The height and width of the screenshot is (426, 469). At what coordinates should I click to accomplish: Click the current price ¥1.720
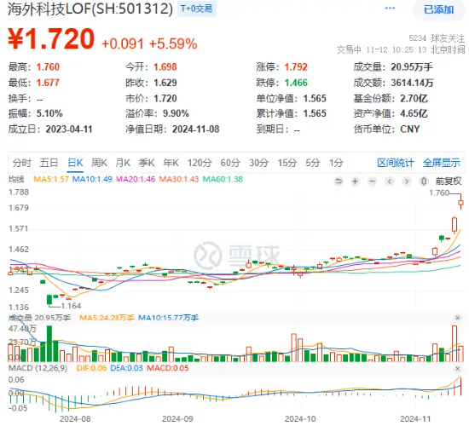[x=51, y=38]
